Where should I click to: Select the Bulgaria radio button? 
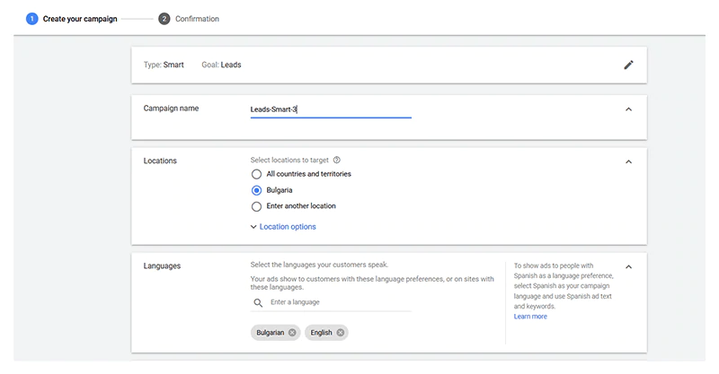257,190
